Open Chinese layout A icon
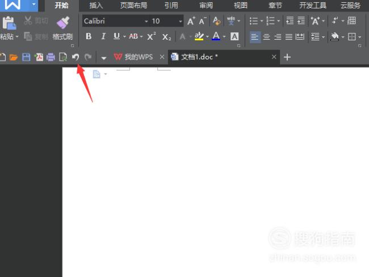369x277 pixels. click(315, 21)
